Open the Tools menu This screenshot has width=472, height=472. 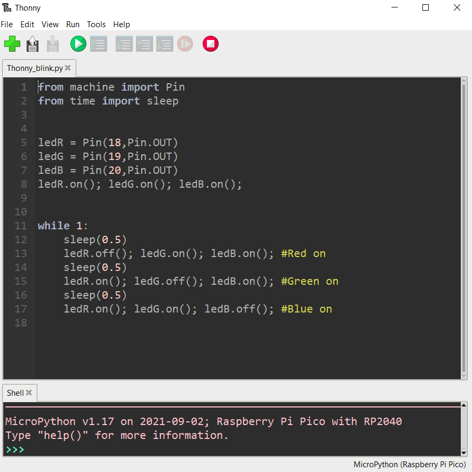tap(97, 25)
